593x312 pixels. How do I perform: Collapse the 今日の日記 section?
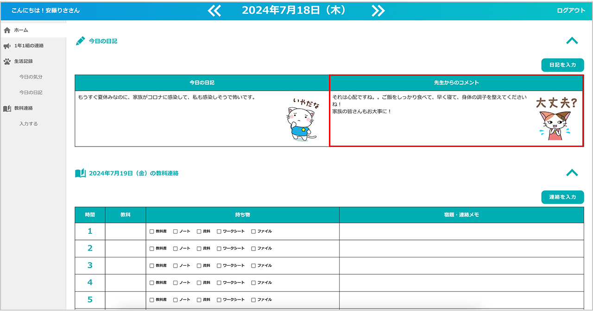click(x=572, y=41)
